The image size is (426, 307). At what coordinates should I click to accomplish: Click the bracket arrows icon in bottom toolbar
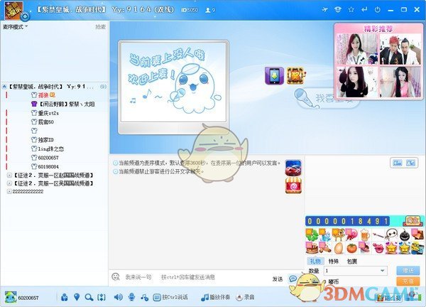(102, 297)
